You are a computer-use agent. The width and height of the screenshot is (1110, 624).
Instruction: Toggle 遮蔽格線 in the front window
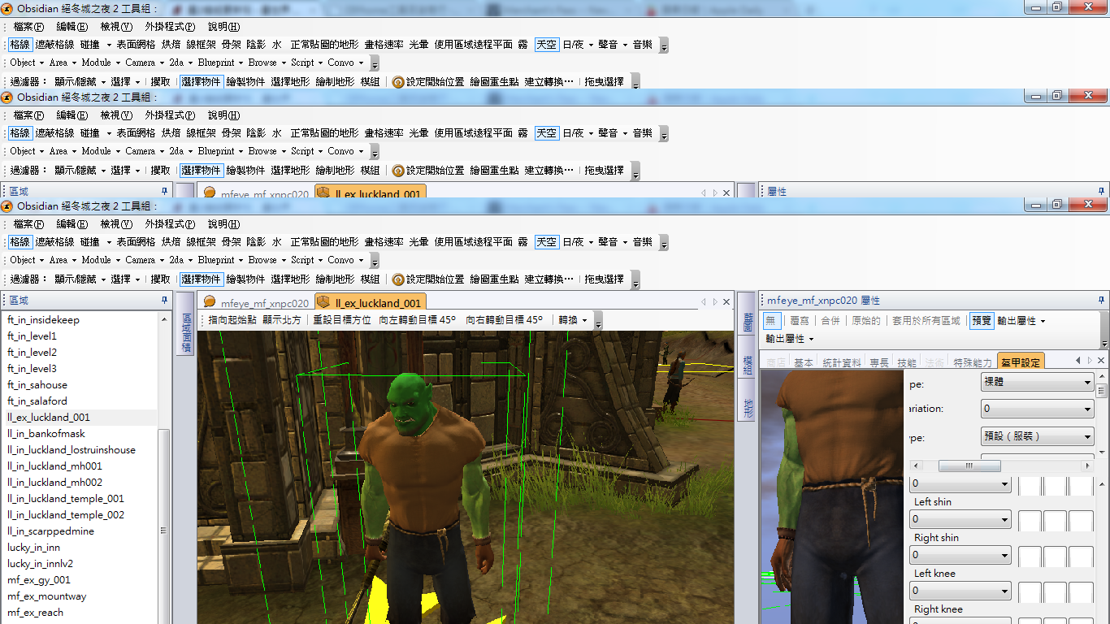[54, 242]
